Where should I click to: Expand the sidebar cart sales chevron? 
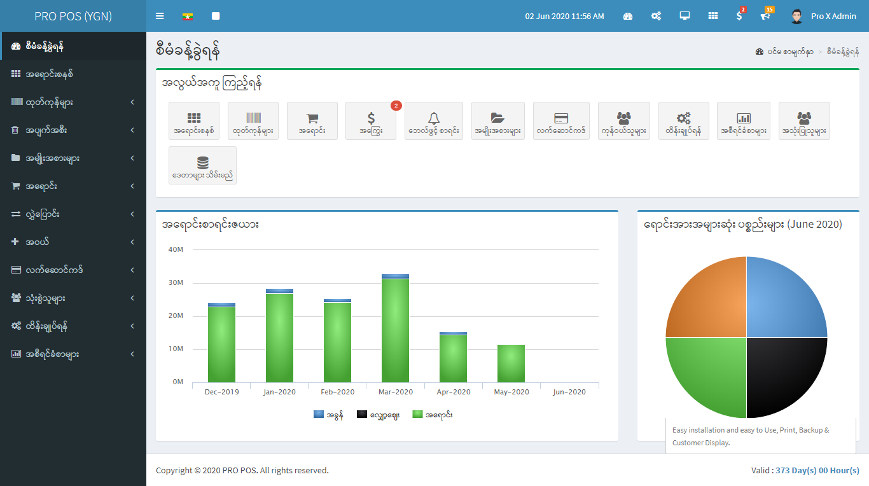(132, 186)
